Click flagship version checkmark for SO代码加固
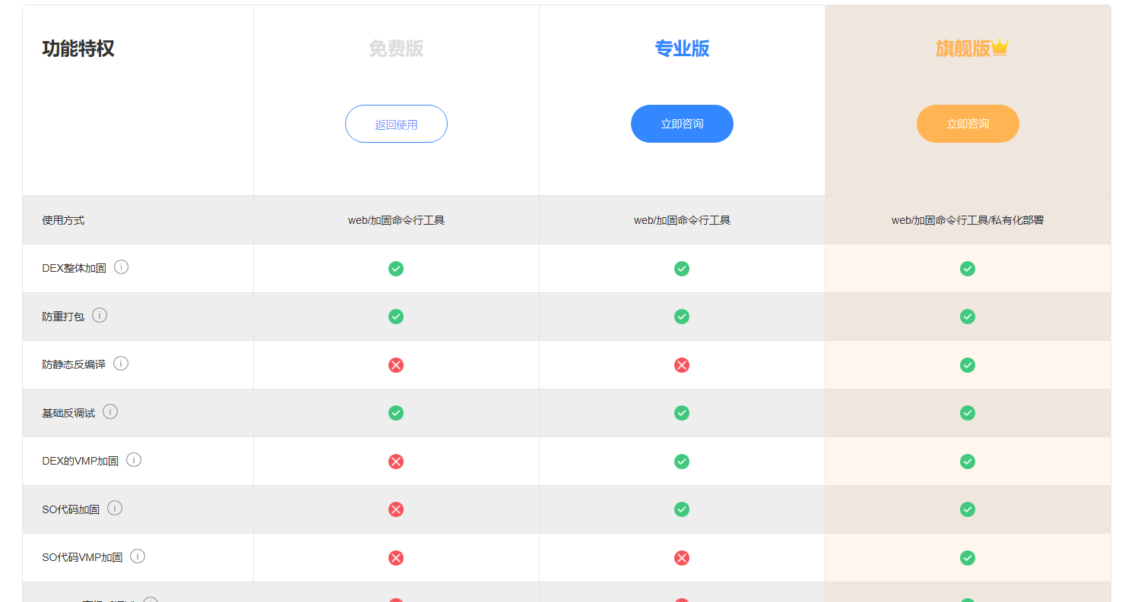The height and width of the screenshot is (602, 1125). (968, 509)
